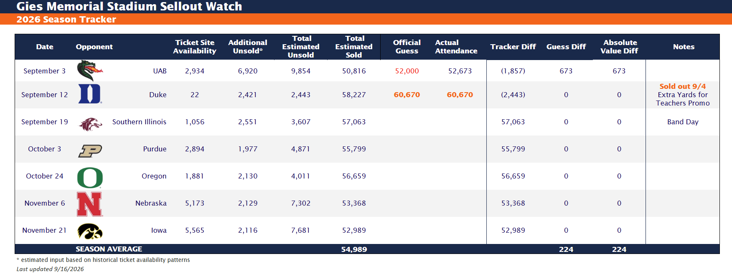This screenshot has width=732, height=274.
Task: Select the Ticket Site Availability header
Action: [195, 47]
